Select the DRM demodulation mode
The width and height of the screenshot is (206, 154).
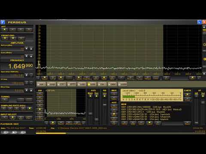tap(112, 84)
